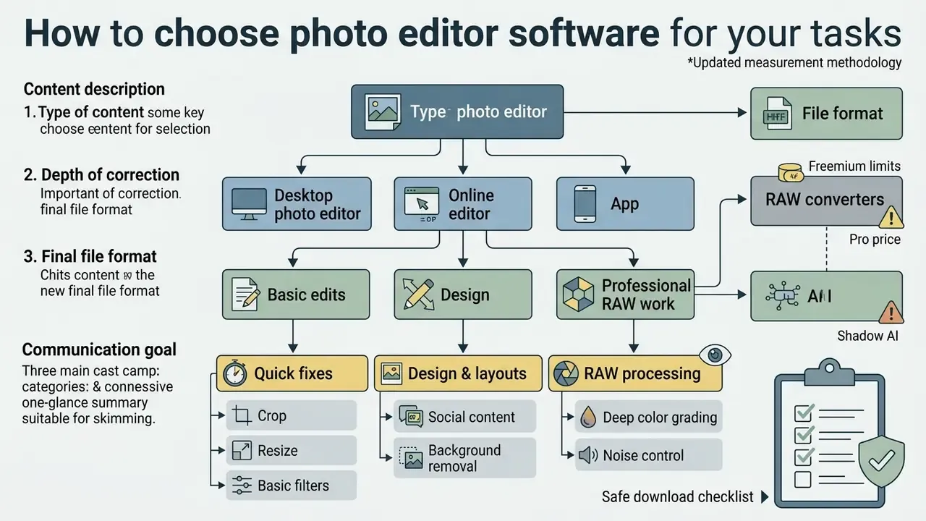Viewport: 926px width, 521px height.
Task: Click the Shadow AI text
Action: (868, 336)
